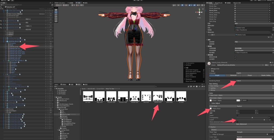Screen dimensions: 274x140
Task: Toggle Show advanced editor checkbox
Action: 237,122
